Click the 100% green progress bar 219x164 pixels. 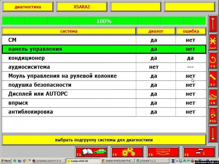pyautogui.click(x=104, y=21)
